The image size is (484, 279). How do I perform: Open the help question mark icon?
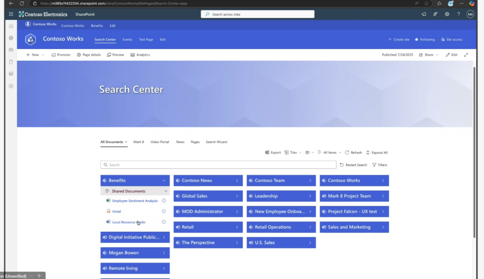click(x=458, y=14)
